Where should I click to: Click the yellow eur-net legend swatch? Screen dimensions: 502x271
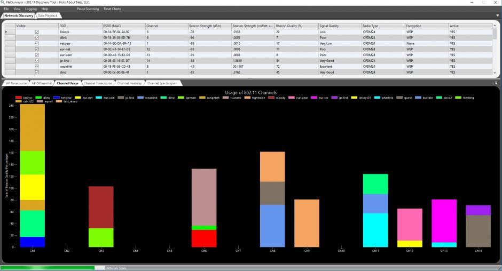point(78,98)
